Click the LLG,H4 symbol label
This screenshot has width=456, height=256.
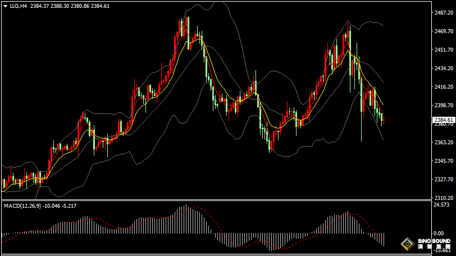coord(19,6)
